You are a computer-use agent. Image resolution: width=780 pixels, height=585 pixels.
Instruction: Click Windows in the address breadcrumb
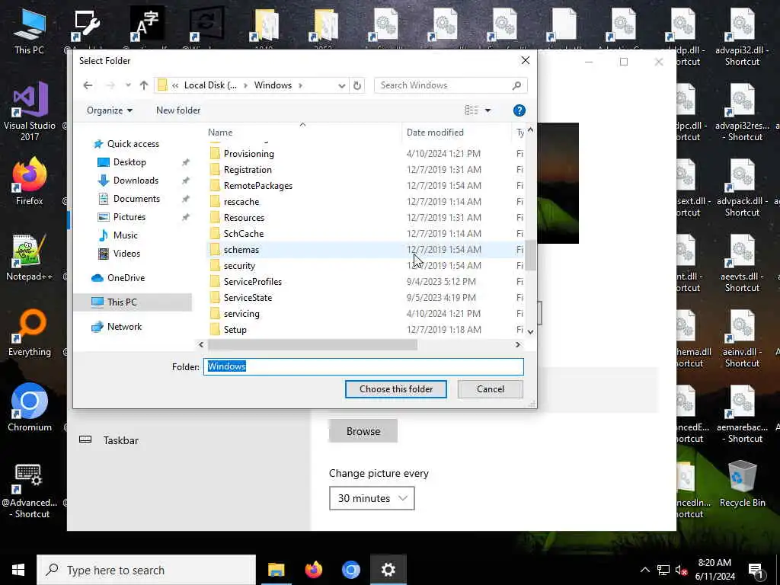(x=273, y=85)
